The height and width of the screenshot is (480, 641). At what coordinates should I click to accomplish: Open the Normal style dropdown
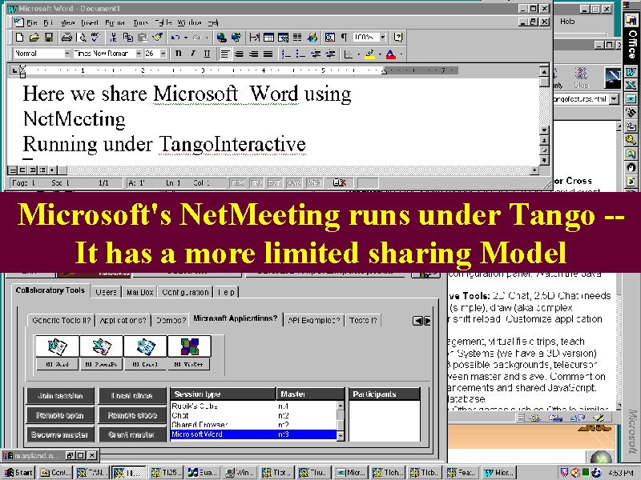point(67,54)
